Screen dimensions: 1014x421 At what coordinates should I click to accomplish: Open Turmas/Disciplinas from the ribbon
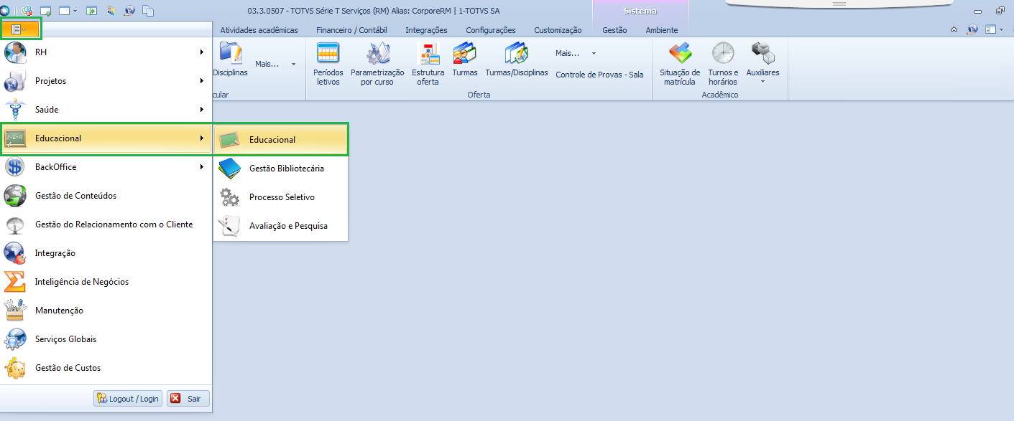click(517, 60)
